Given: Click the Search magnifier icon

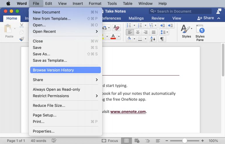Looking at the screenshot, I should tap(152, 11).
